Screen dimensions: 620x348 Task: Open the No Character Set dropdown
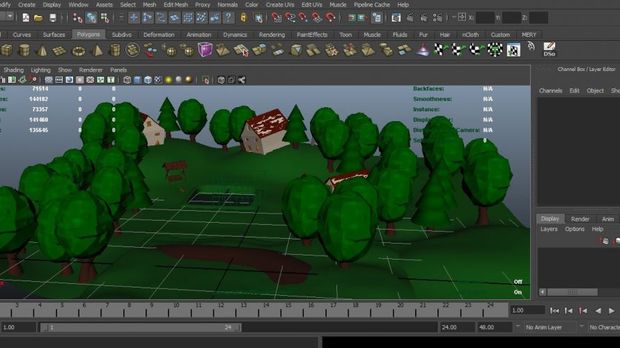[x=604, y=327]
